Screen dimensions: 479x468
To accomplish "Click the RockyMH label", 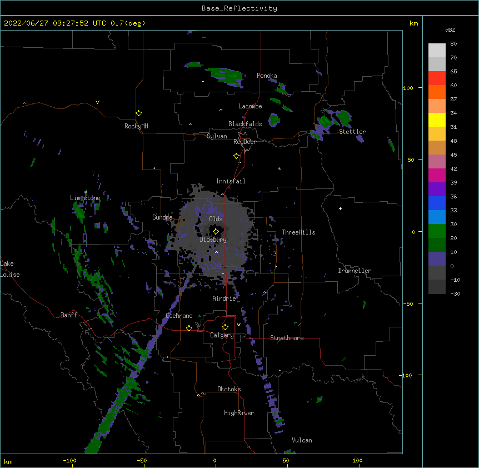I will click(136, 126).
